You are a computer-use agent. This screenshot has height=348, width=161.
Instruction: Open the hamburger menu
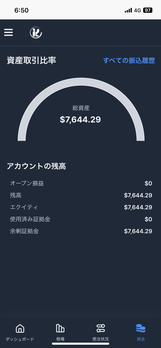click(9, 32)
